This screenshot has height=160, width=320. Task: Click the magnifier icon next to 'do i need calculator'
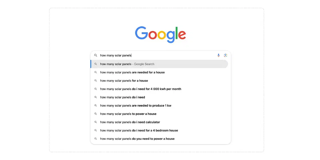[96, 122]
